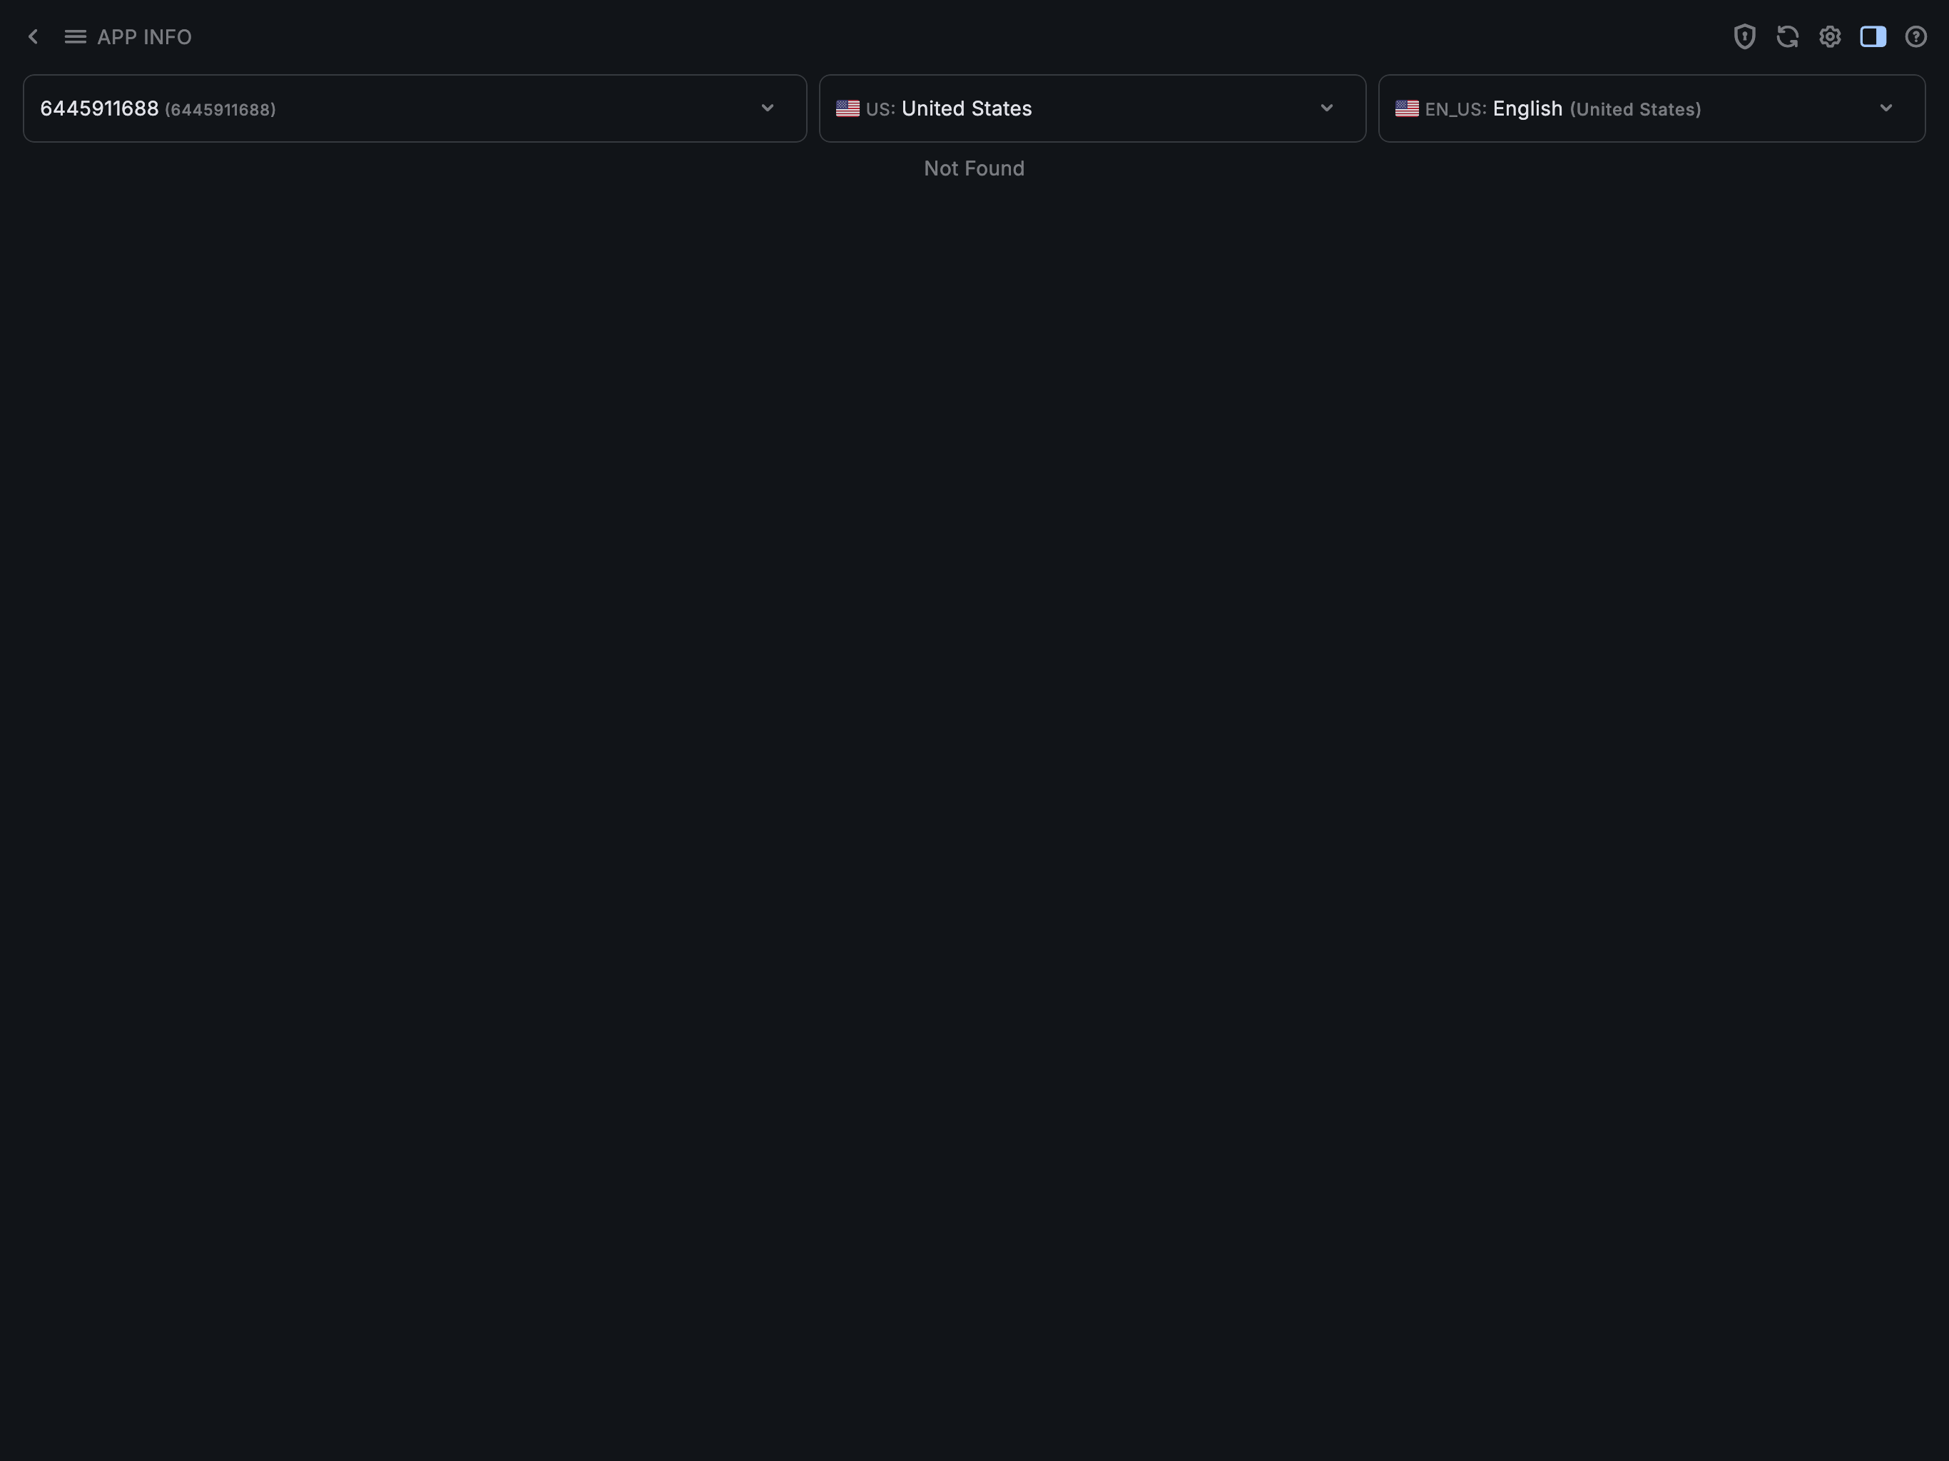Open the United States country dropdown
This screenshot has width=1949, height=1461.
click(x=1327, y=108)
